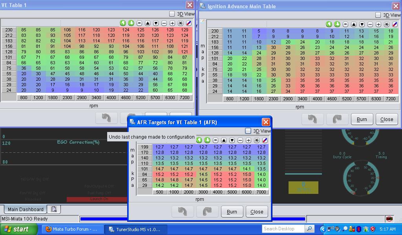402x235 pixels.
Task: Expand hidden system tray icons chevron
Action: click(323, 229)
